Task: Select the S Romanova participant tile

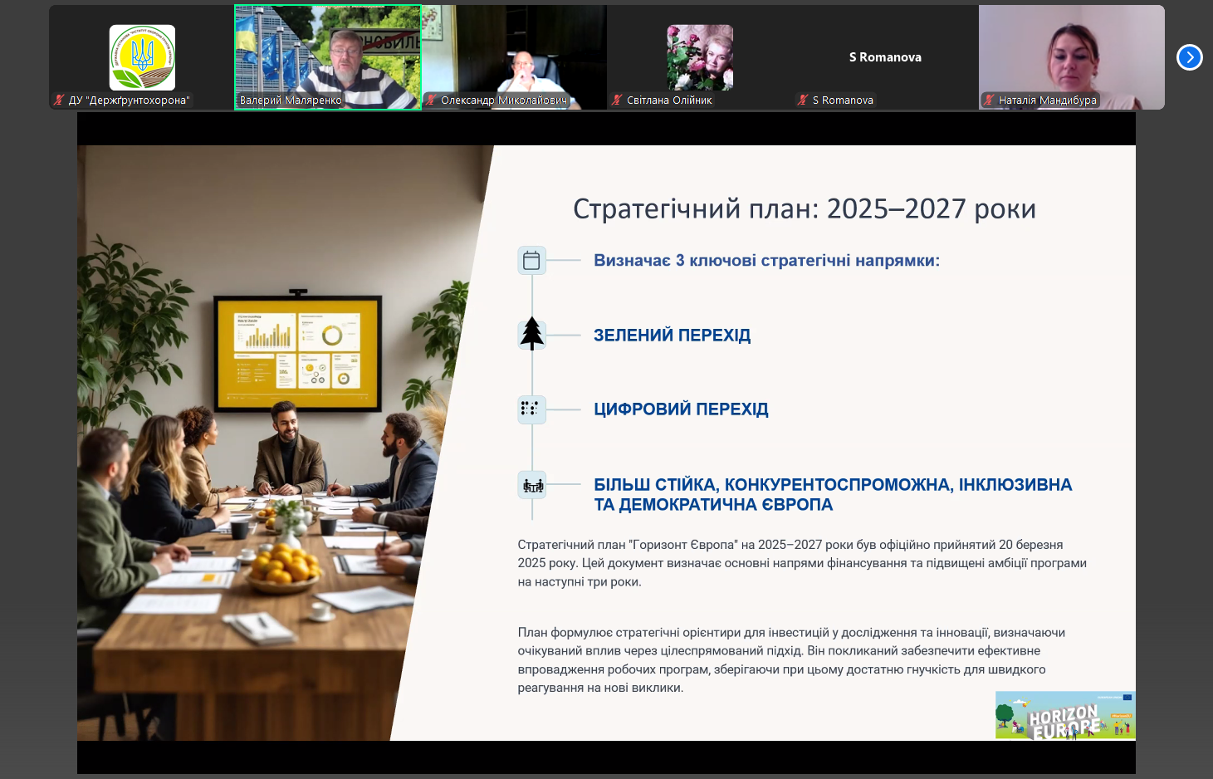Action: pyautogui.click(x=886, y=57)
